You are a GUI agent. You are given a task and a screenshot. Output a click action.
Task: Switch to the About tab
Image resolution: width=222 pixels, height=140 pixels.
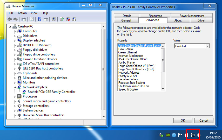178,20
